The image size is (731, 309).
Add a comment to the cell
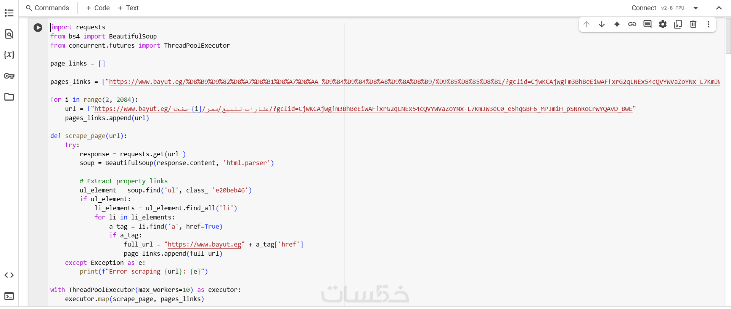coord(647,24)
